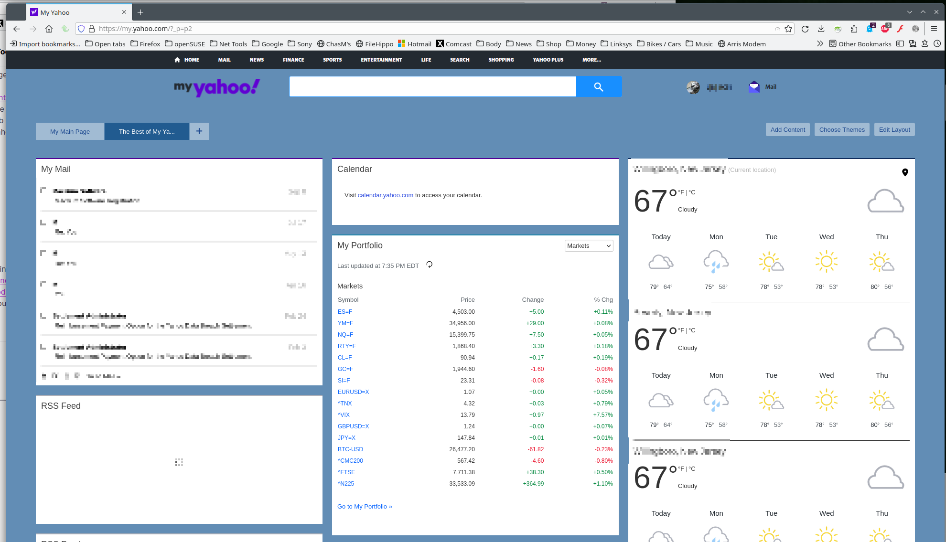Screen dimensions: 946x542
Task: Open the ES=F symbol link
Action: tap(345, 312)
